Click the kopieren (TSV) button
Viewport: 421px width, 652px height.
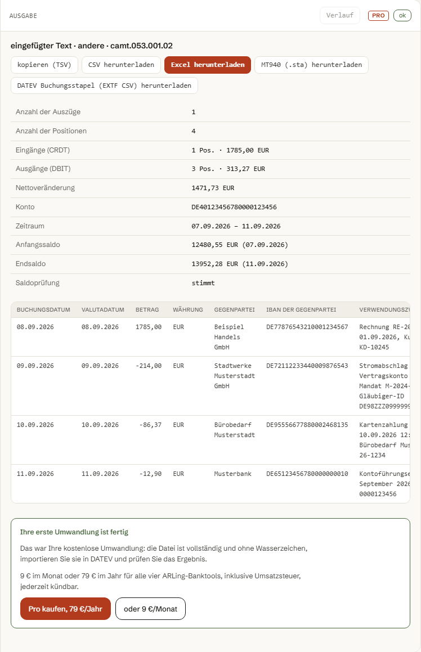tap(44, 65)
